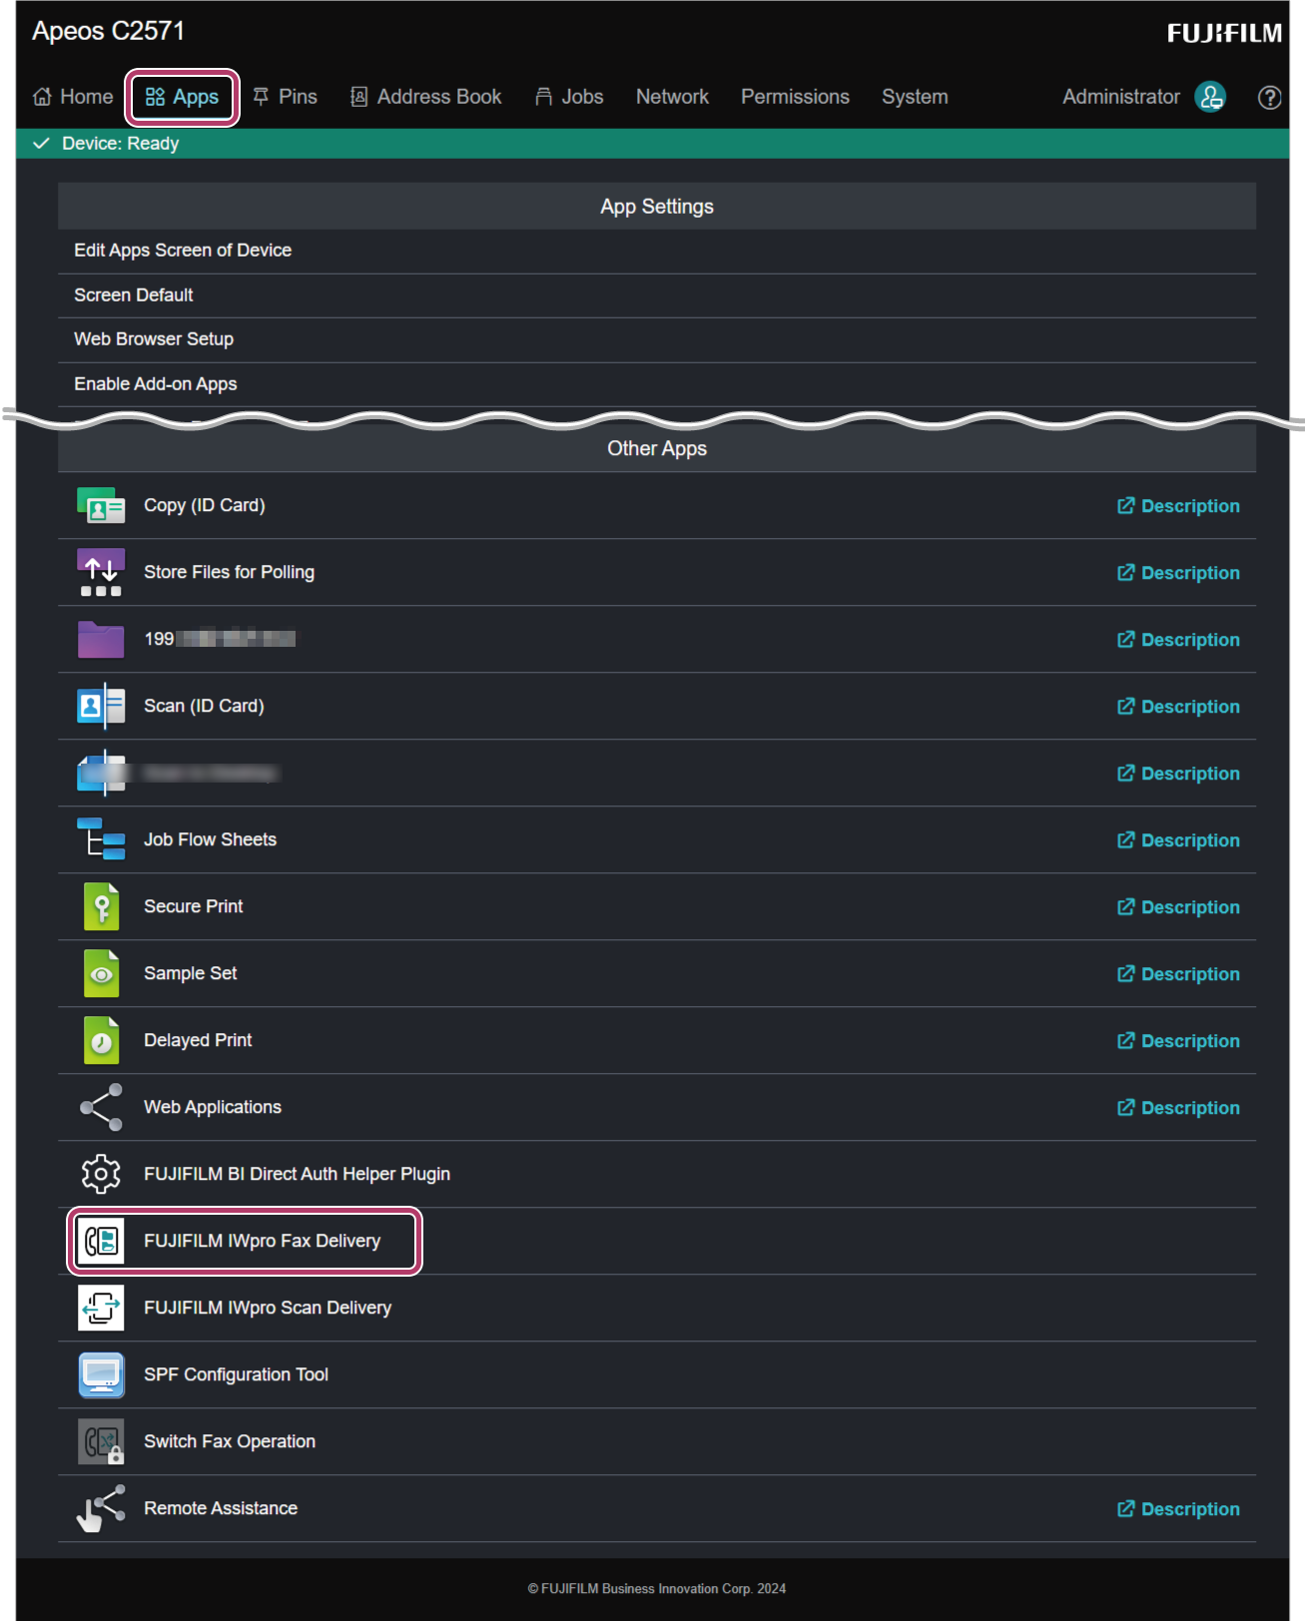Open Description for Job Flow Sheets
Image resolution: width=1305 pixels, height=1621 pixels.
pos(1178,840)
